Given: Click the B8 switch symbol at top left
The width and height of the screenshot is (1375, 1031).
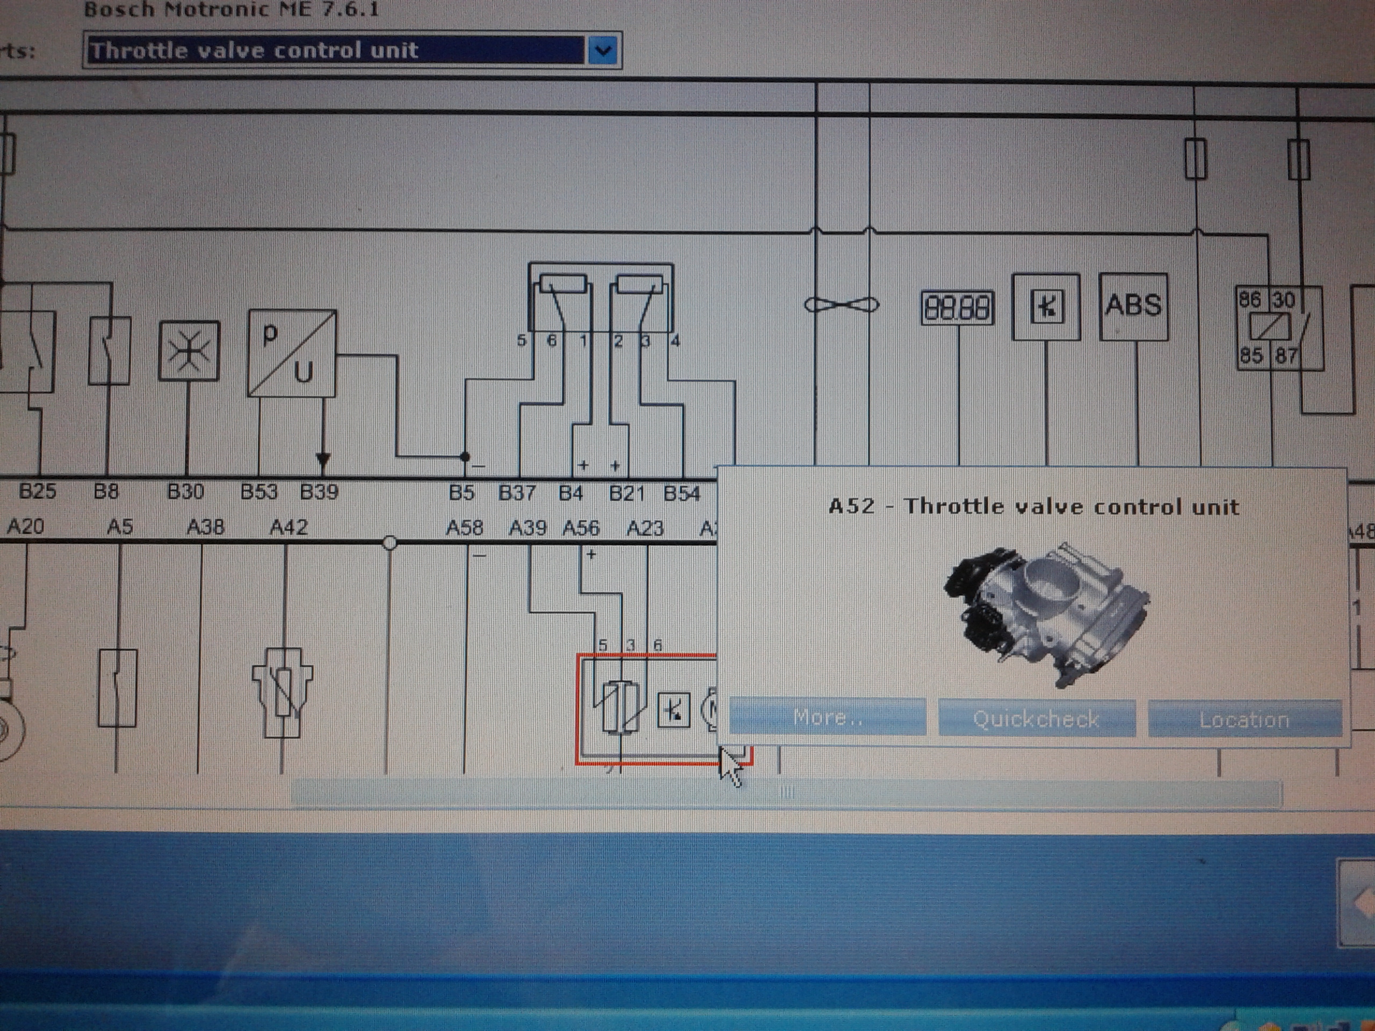Looking at the screenshot, I should pyautogui.click(x=110, y=351).
